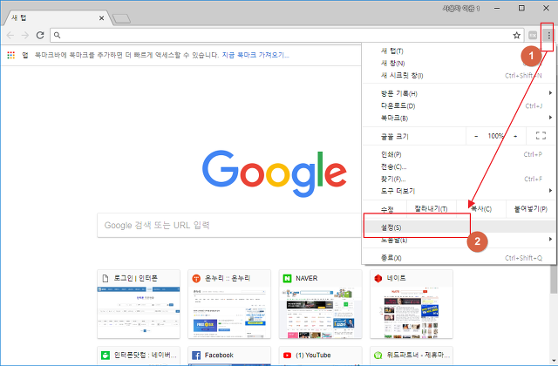Screen dimensions: 558x366
Task: Click the Google search or URL input box
Action: pos(229,225)
